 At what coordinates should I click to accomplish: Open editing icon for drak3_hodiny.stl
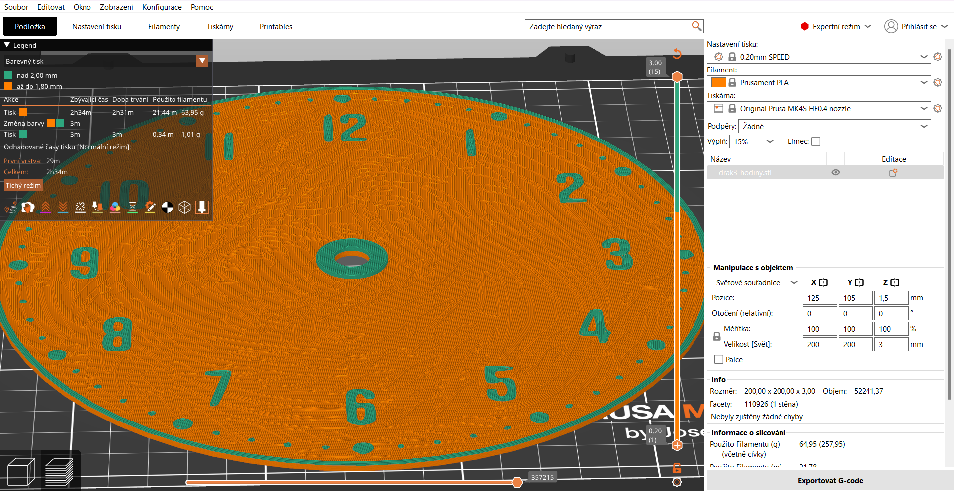[893, 173]
